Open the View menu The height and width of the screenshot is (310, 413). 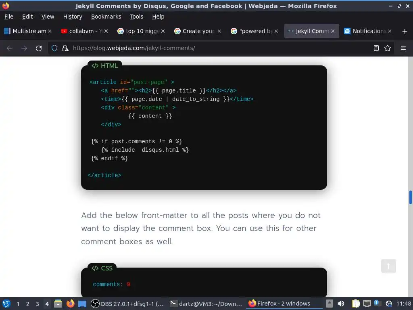tap(48, 17)
